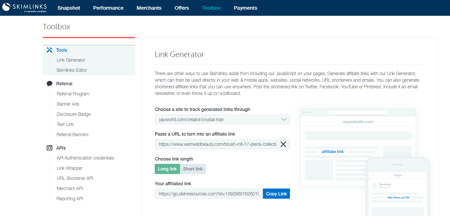This screenshot has width=450, height=216.
Task: Open the site tracking dropdown
Action: (x=222, y=119)
